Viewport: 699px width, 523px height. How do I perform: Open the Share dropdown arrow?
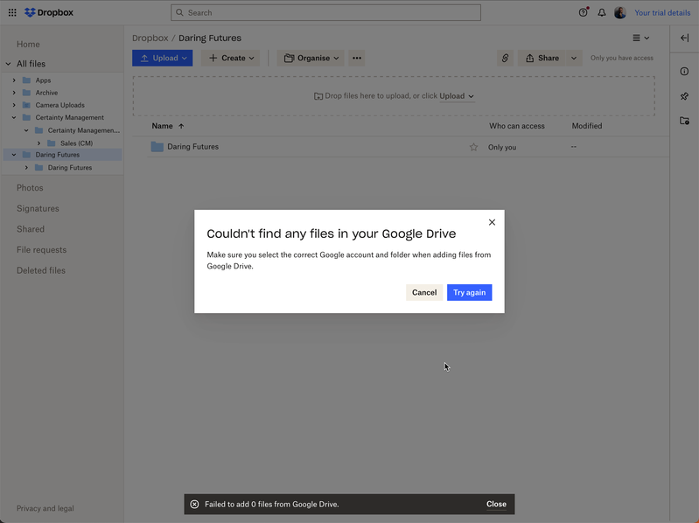click(x=574, y=59)
